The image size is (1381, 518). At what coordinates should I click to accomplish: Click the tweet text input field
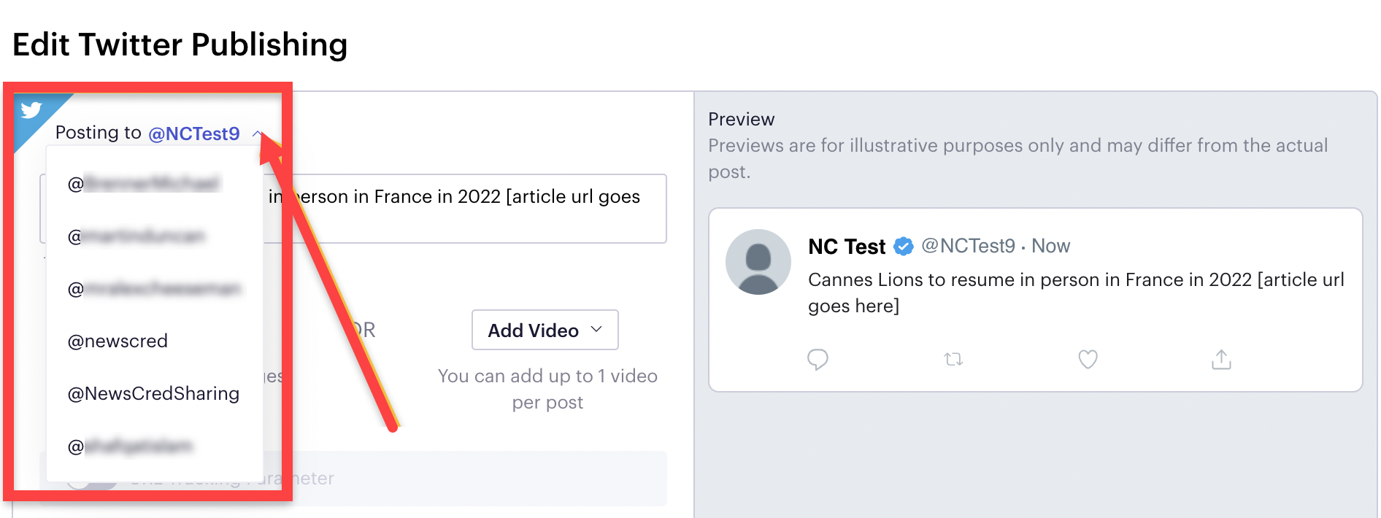pyautogui.click(x=353, y=209)
